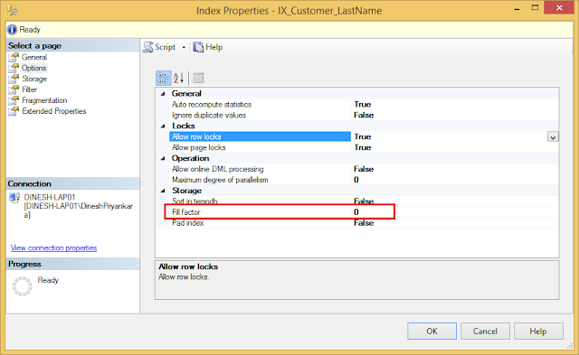This screenshot has height=355, width=579.
Task: Select the Pad index property
Action: click(364, 223)
